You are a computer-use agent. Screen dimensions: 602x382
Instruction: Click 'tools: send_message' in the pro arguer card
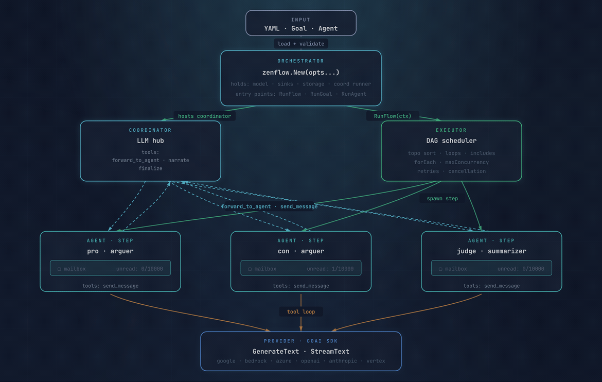pos(110,286)
